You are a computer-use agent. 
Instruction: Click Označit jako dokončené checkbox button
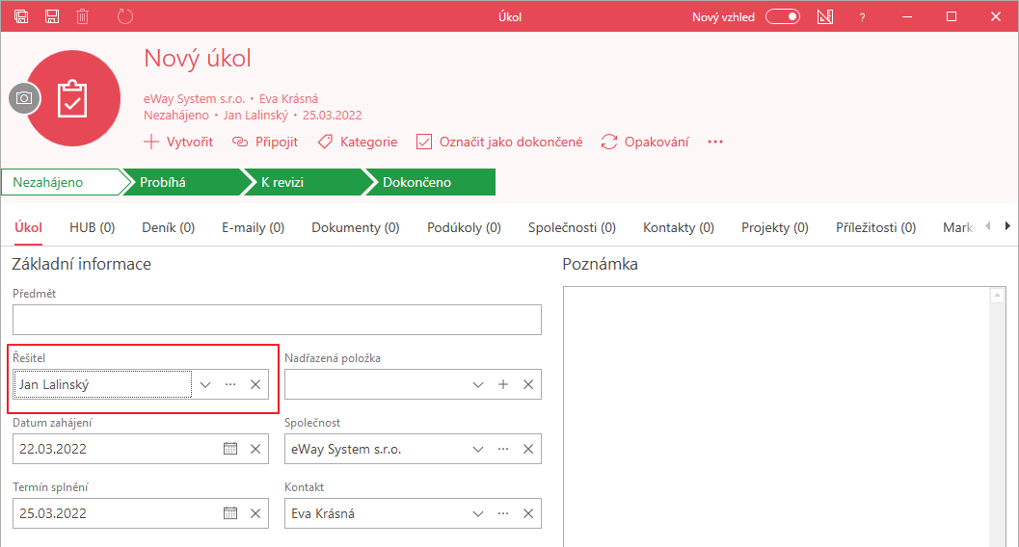point(499,142)
